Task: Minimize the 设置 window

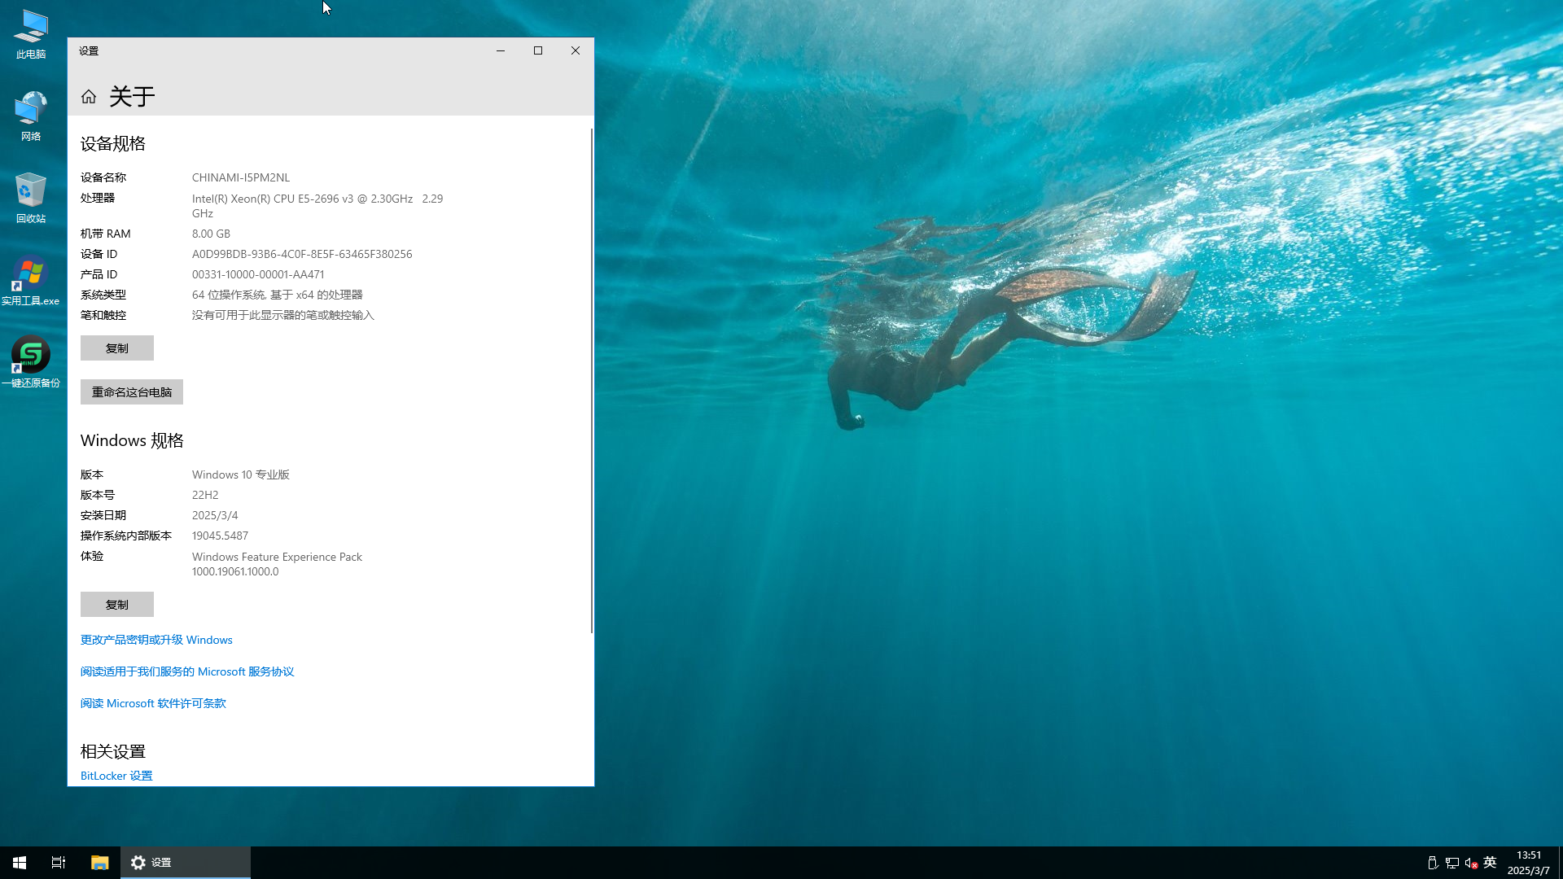Action: pyautogui.click(x=501, y=50)
